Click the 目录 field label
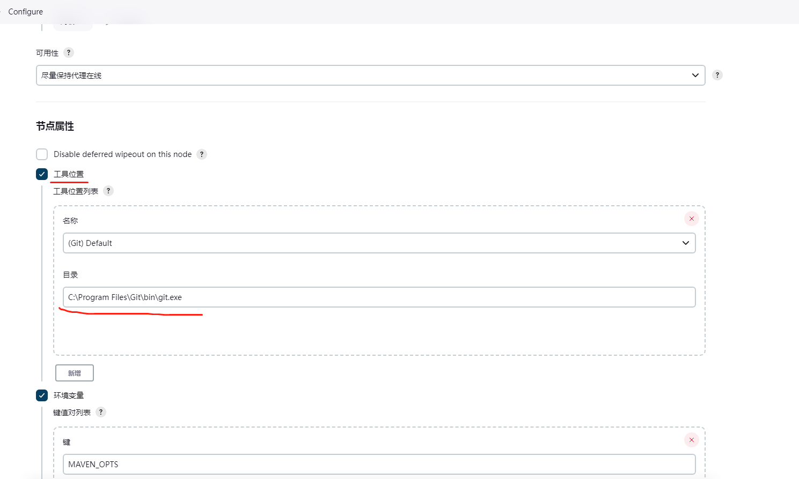 [x=70, y=275]
